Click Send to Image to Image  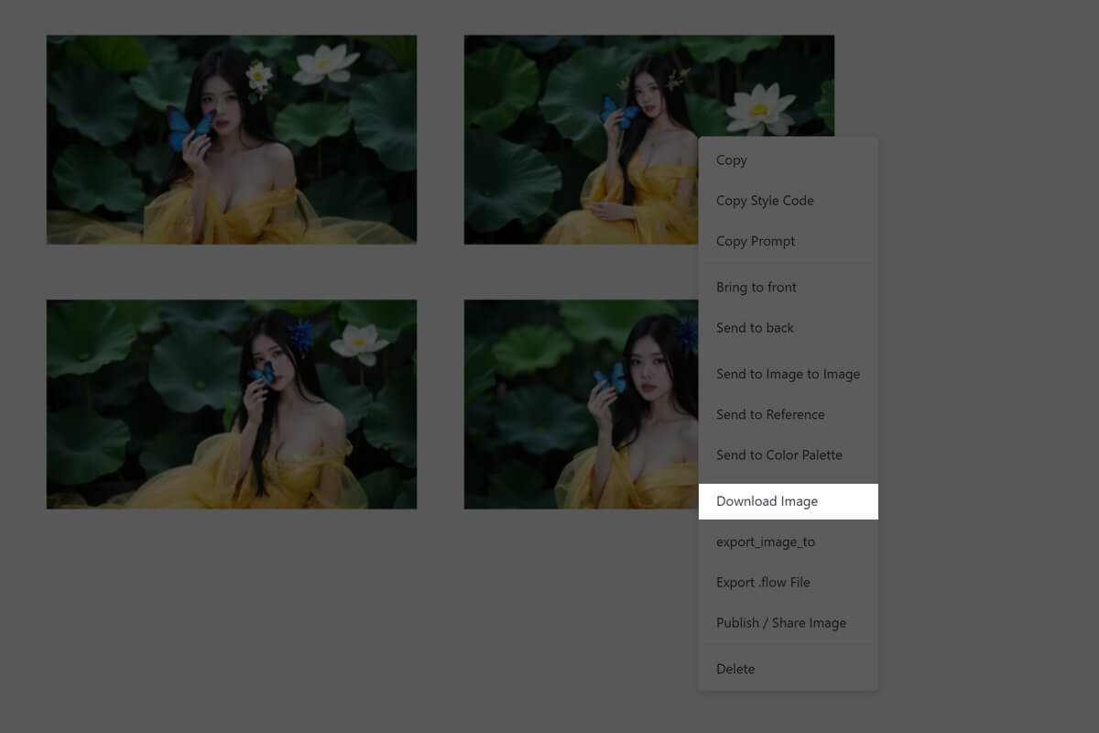(788, 374)
